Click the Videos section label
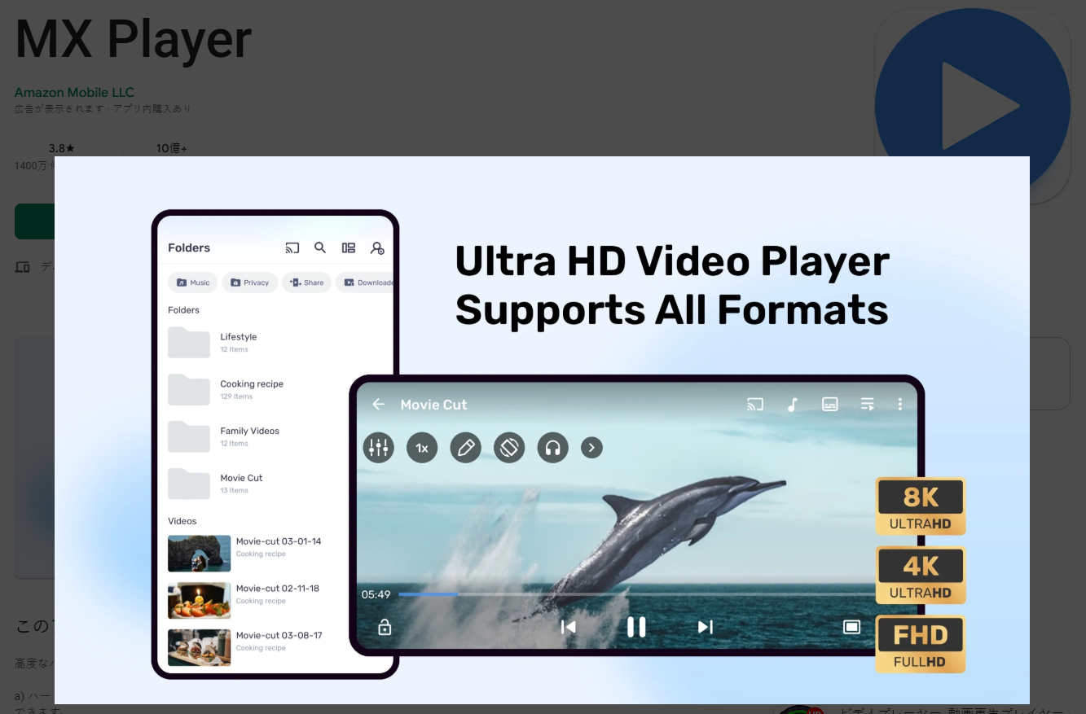The width and height of the screenshot is (1086, 714). [x=182, y=521]
